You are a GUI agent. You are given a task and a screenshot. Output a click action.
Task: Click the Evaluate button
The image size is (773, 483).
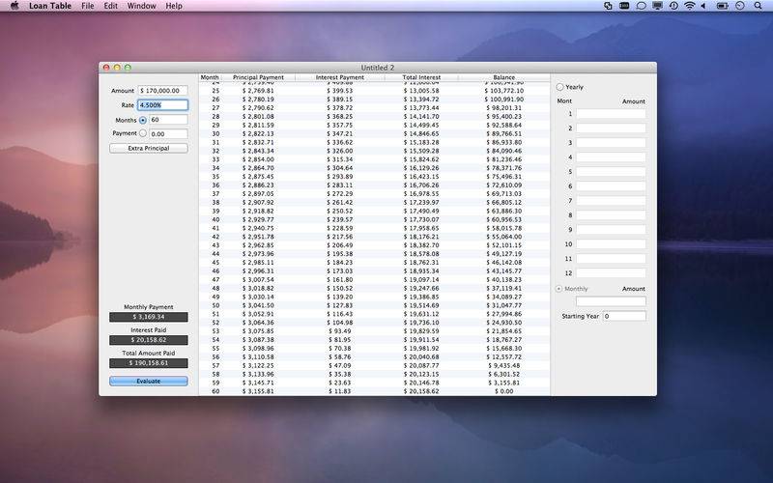tap(149, 381)
